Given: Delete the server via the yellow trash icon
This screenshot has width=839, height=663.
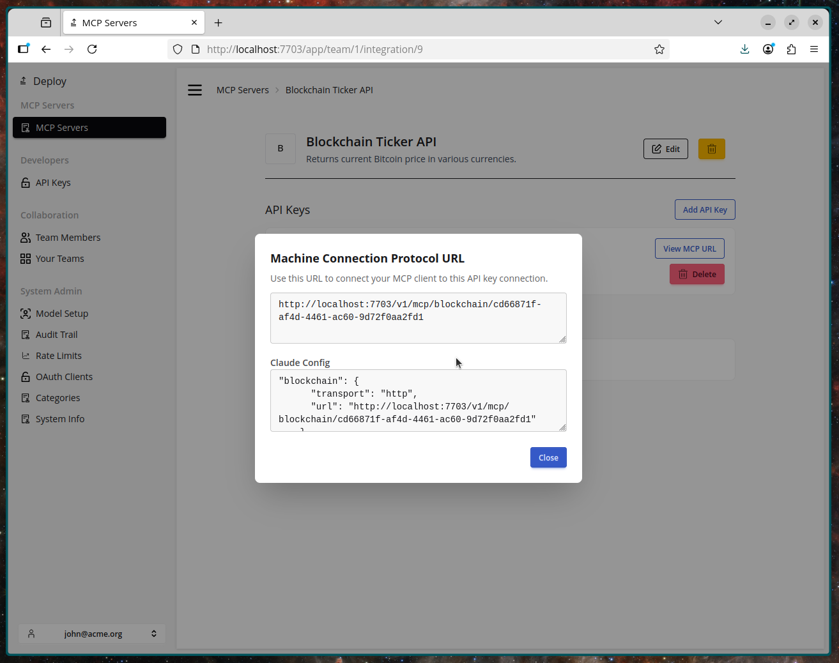Looking at the screenshot, I should pyautogui.click(x=711, y=148).
